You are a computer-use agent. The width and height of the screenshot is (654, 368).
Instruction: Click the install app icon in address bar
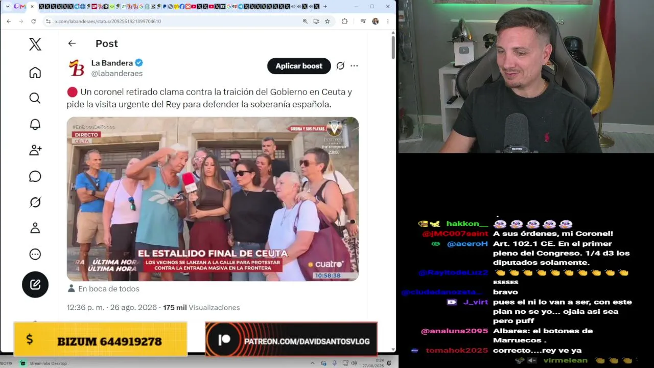pos(316,21)
